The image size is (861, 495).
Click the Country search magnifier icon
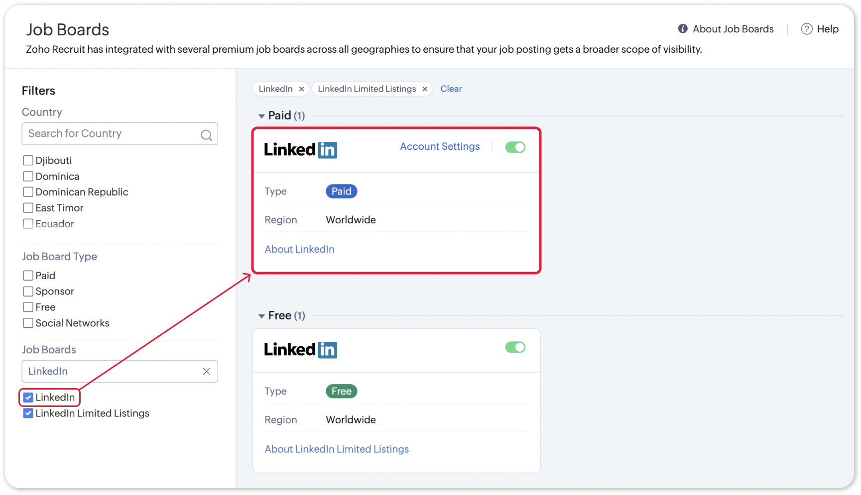click(x=206, y=135)
